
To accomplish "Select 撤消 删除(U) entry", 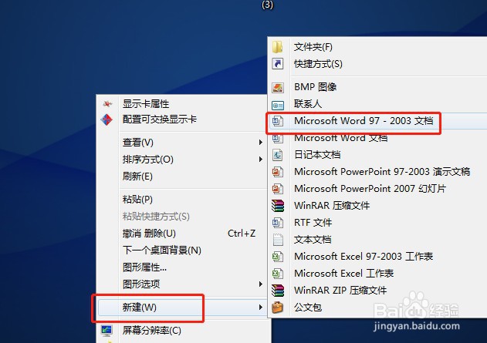I will tap(149, 234).
